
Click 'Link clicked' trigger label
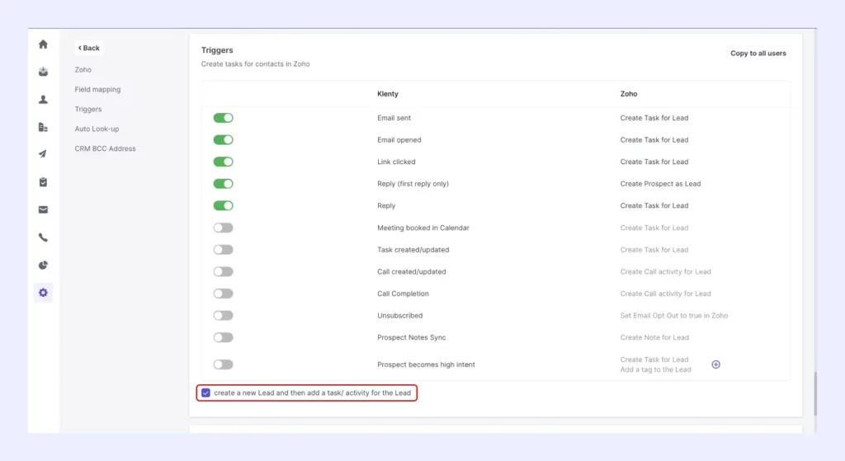[x=396, y=162]
